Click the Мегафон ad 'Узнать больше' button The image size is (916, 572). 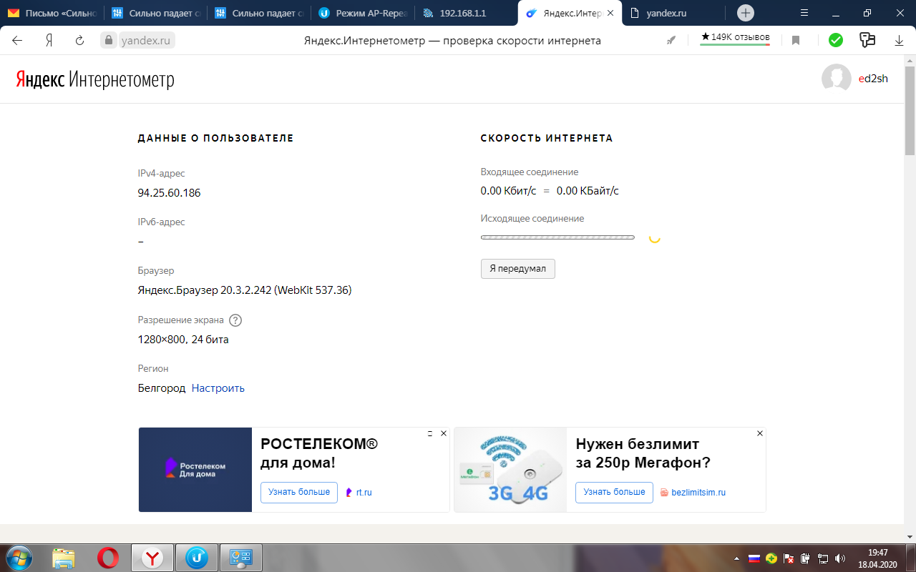(x=614, y=493)
